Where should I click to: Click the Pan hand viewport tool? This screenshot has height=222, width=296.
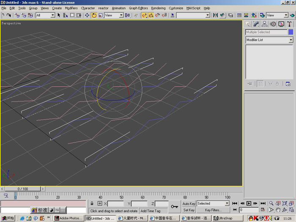(278, 210)
